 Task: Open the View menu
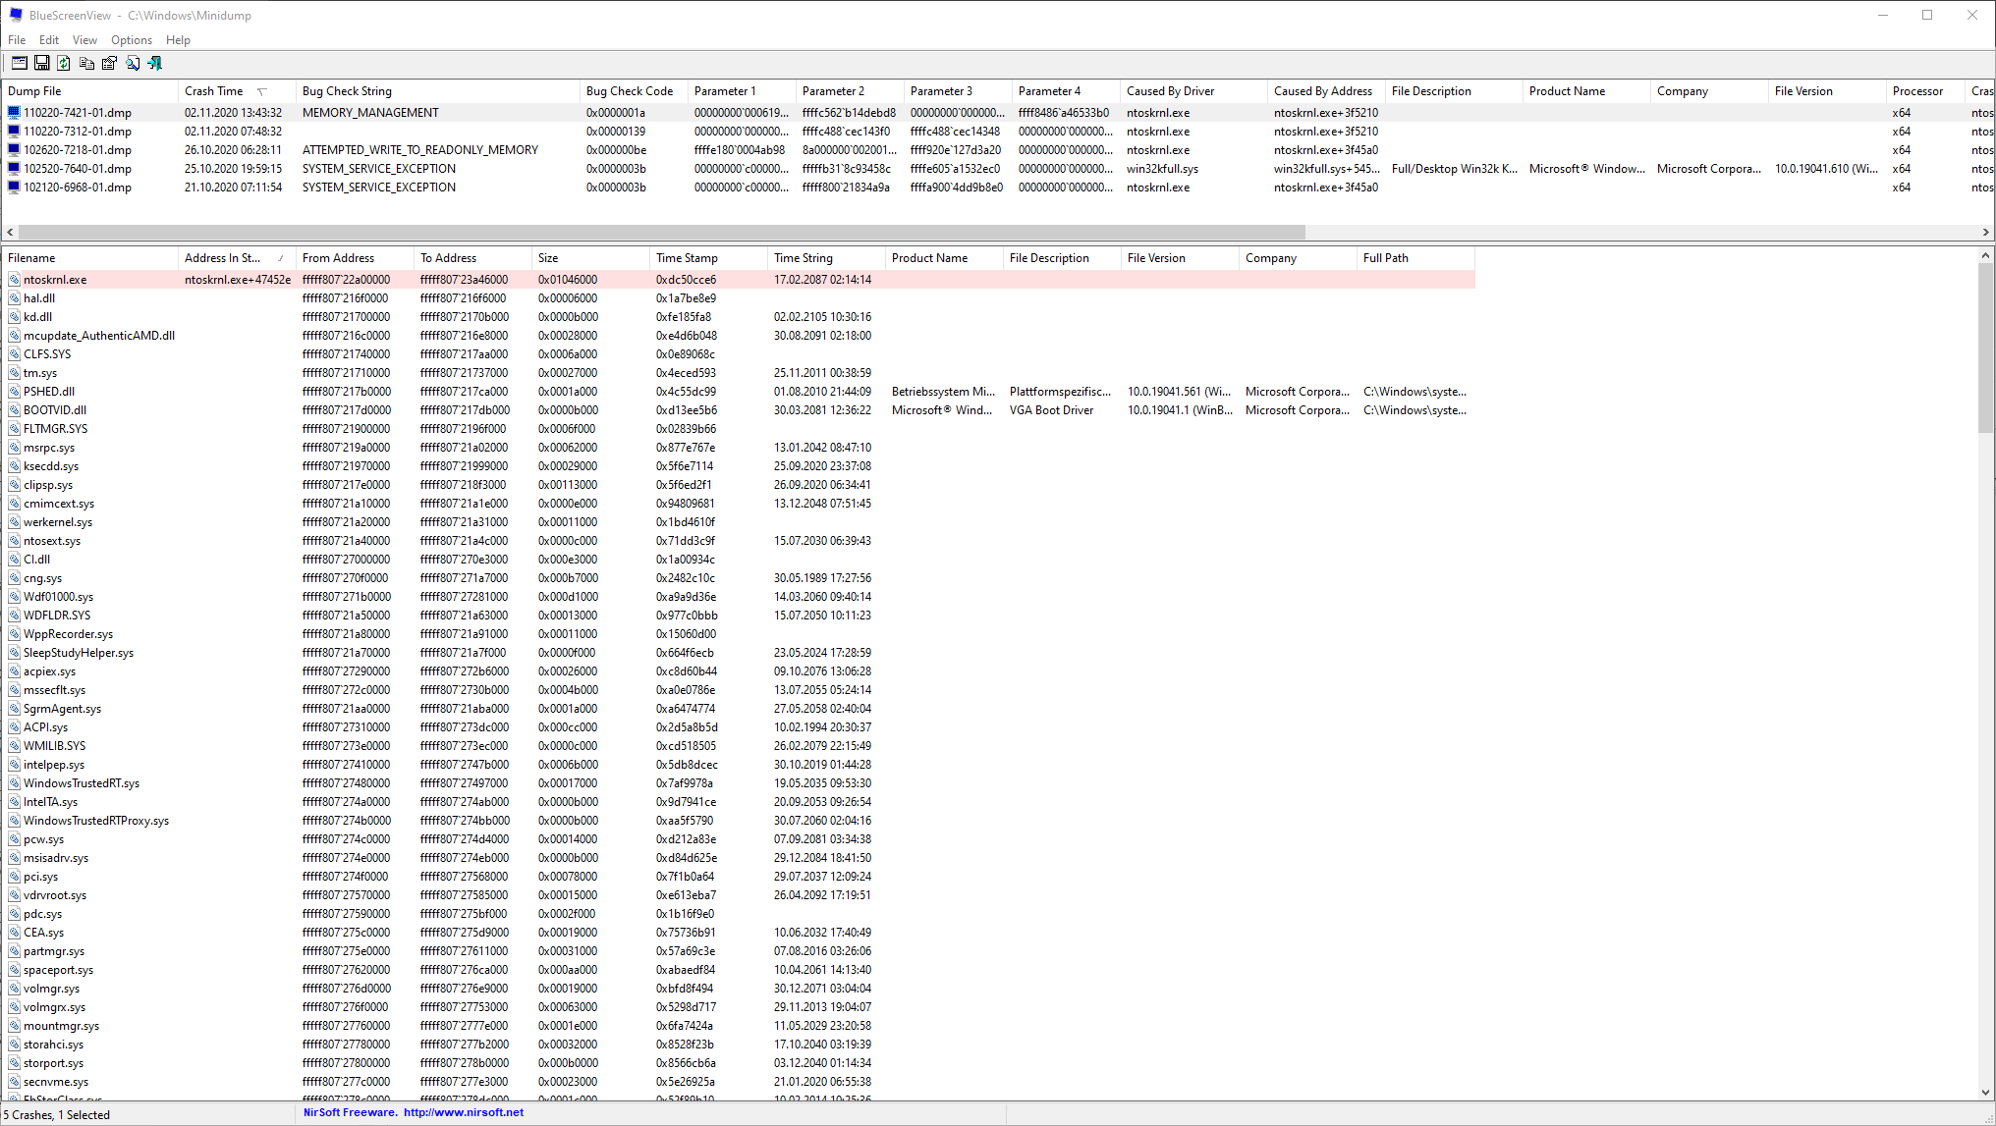(84, 40)
